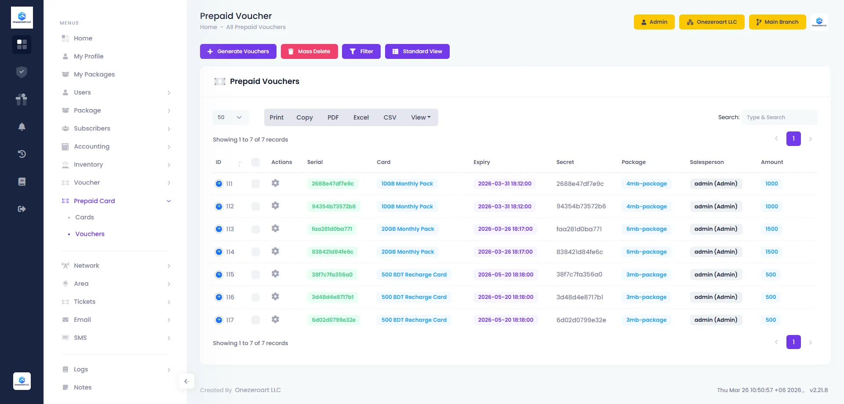Viewport: 844px width, 404px height.
Task: Click the history clock icon in left rail
Action: pyautogui.click(x=22, y=154)
